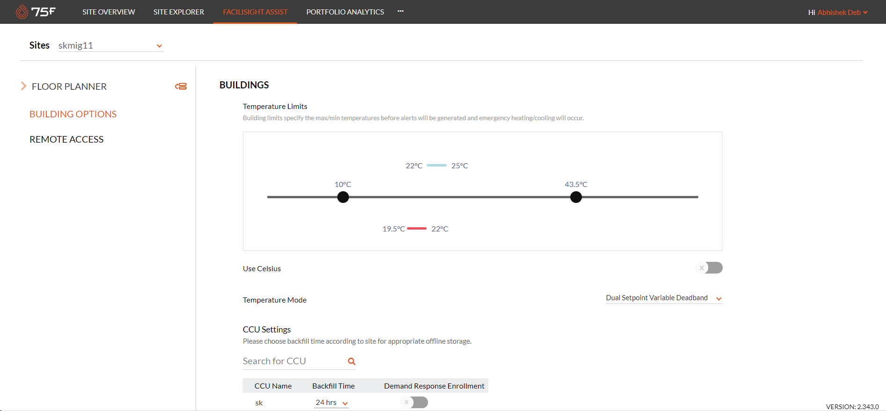This screenshot has height=411, width=886.
Task: Open the Temperature Mode dropdown
Action: tap(663, 298)
